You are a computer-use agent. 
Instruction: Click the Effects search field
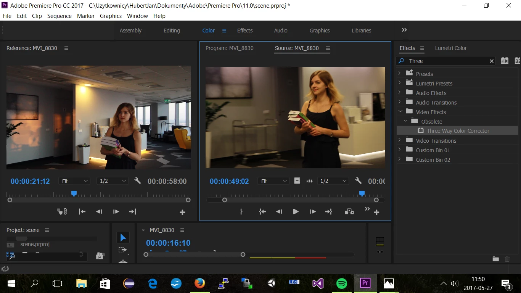tap(446, 61)
